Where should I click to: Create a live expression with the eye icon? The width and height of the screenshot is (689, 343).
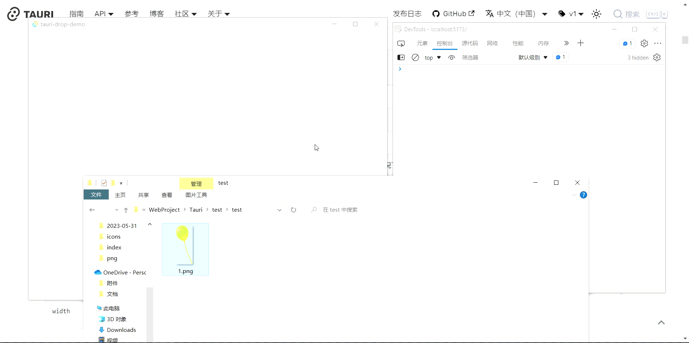coord(451,57)
